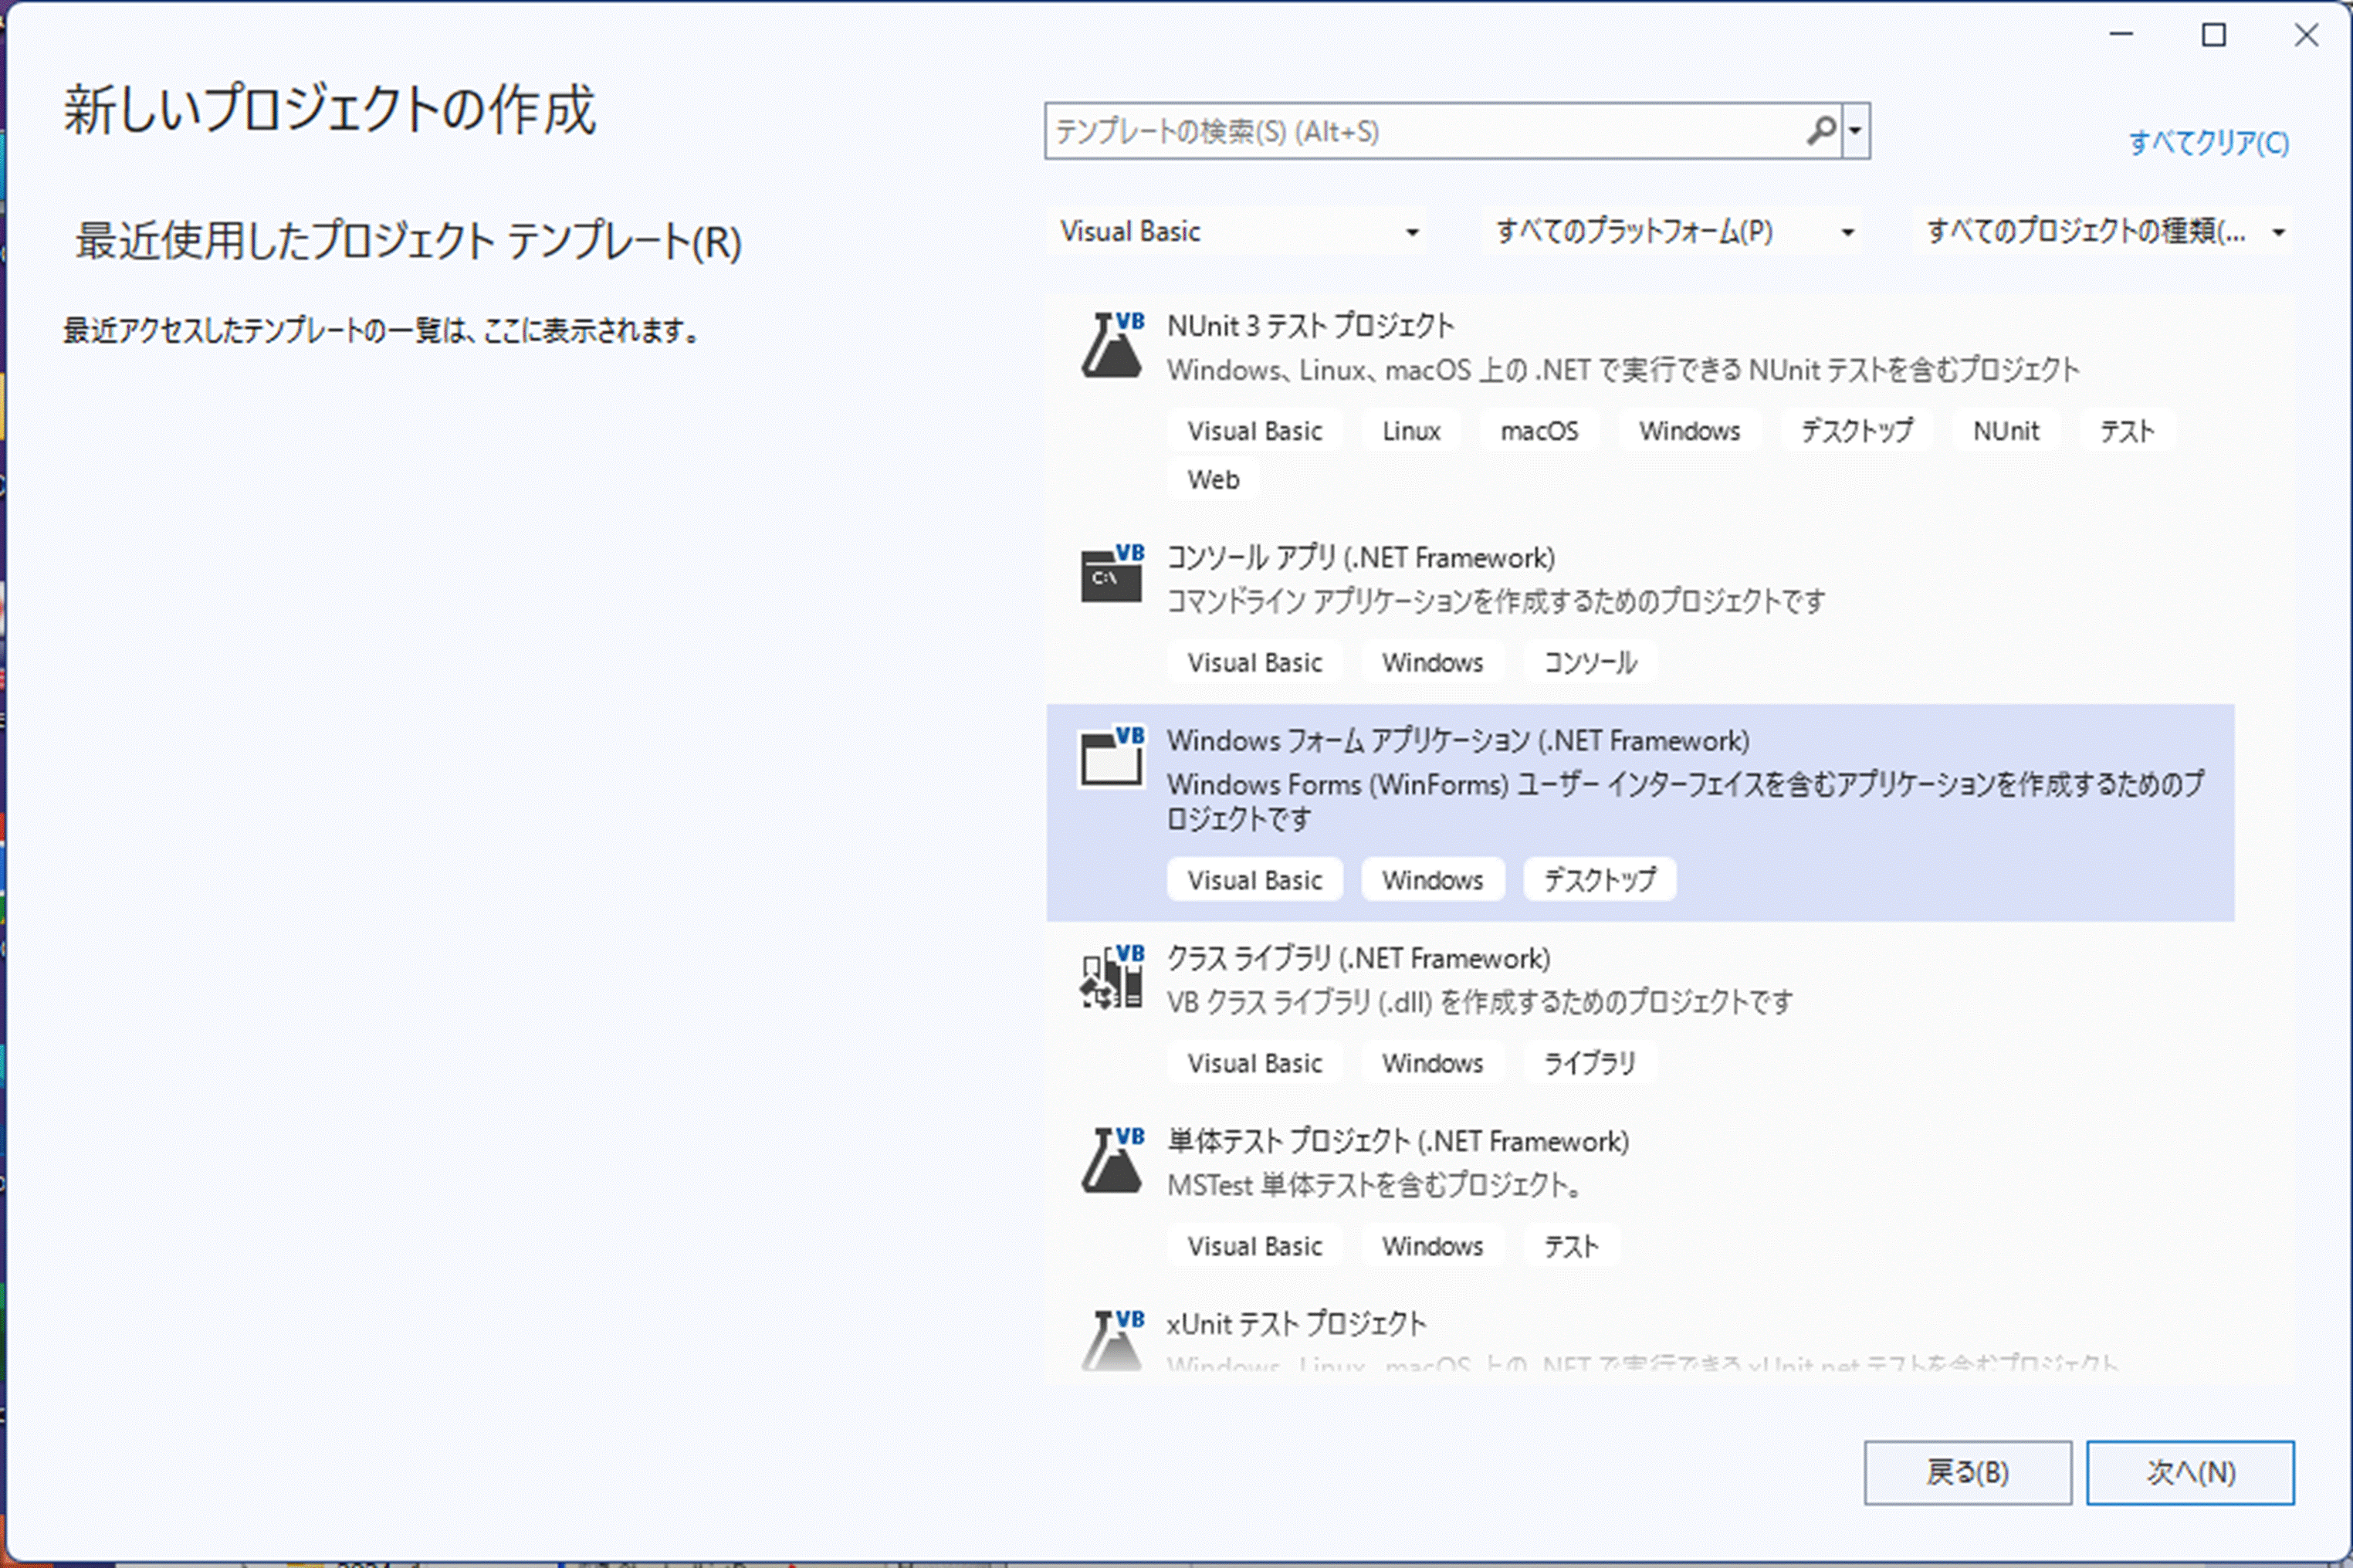Click the class library (.NET Framework) icon
The height and width of the screenshot is (1568, 2353).
point(1111,978)
